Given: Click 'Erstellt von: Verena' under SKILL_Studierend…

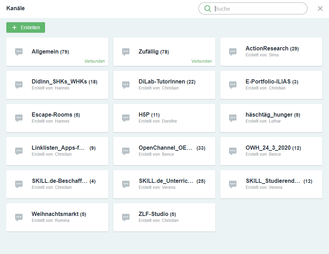Looking at the screenshot, I should [x=264, y=187].
